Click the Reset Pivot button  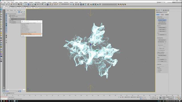click(162, 35)
